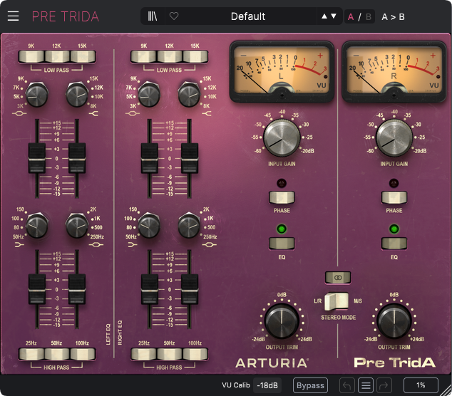Click the L VU meter
Screen dimensions: 452x396
282,72
